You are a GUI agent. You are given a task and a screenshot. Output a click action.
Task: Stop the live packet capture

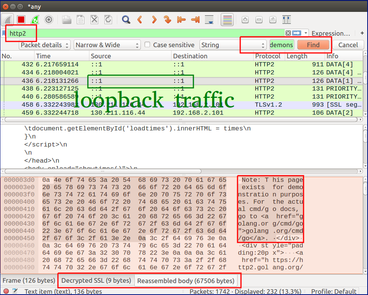click(x=21, y=20)
